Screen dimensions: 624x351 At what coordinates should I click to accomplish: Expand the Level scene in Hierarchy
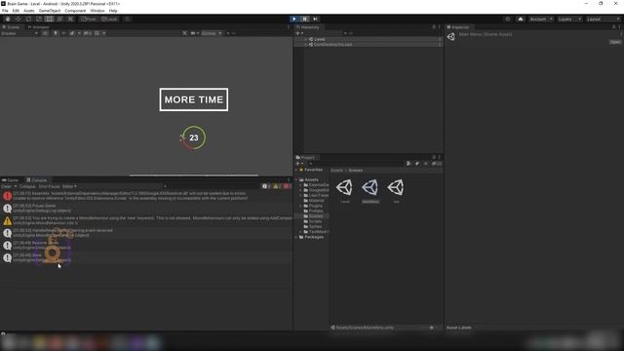point(305,39)
